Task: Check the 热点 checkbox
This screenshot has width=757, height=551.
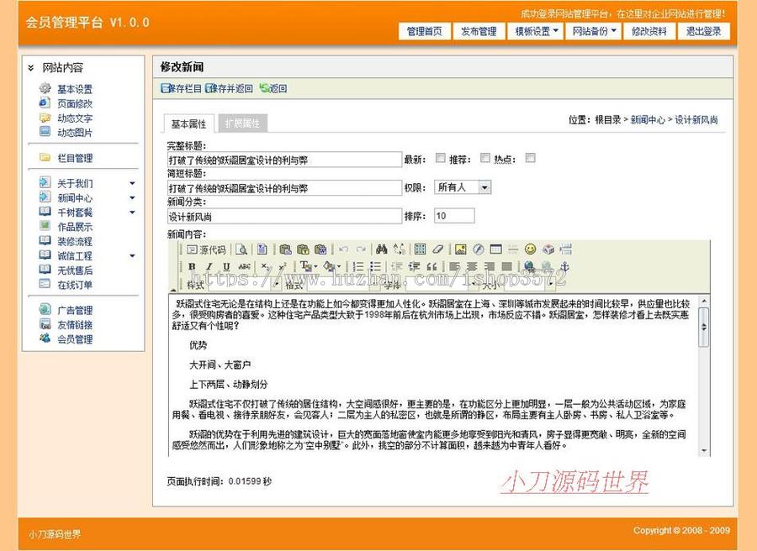Action: pos(530,158)
